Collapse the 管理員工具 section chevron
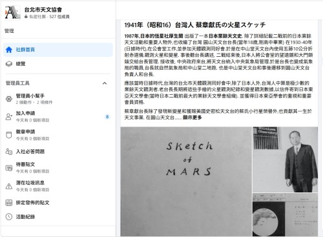 (x=105, y=83)
